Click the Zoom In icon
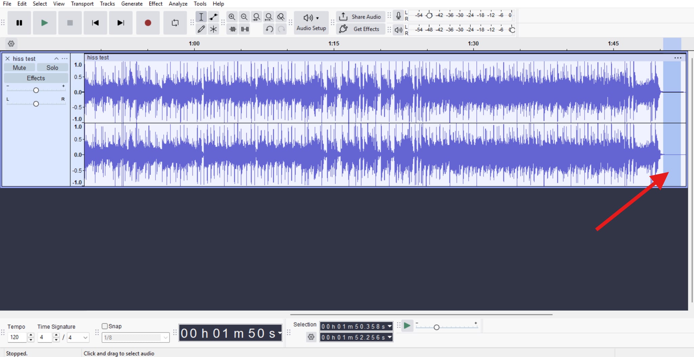The width and height of the screenshot is (694, 357). pos(232,17)
